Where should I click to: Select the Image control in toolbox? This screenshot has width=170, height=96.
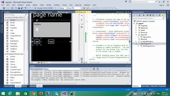(12, 33)
